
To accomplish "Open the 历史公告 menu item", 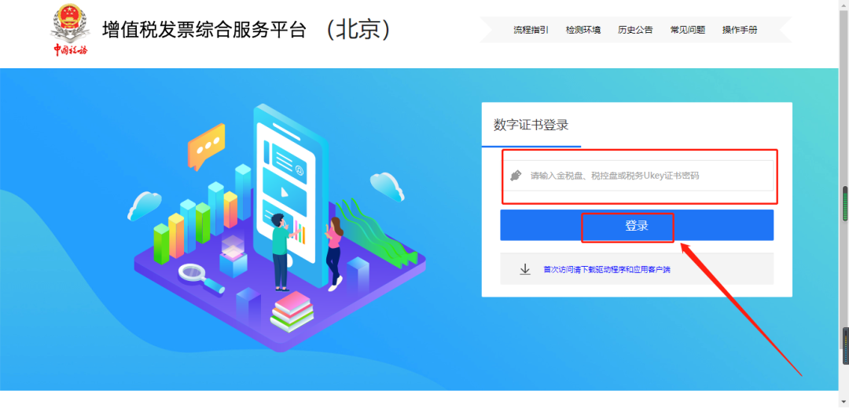I will click(635, 30).
